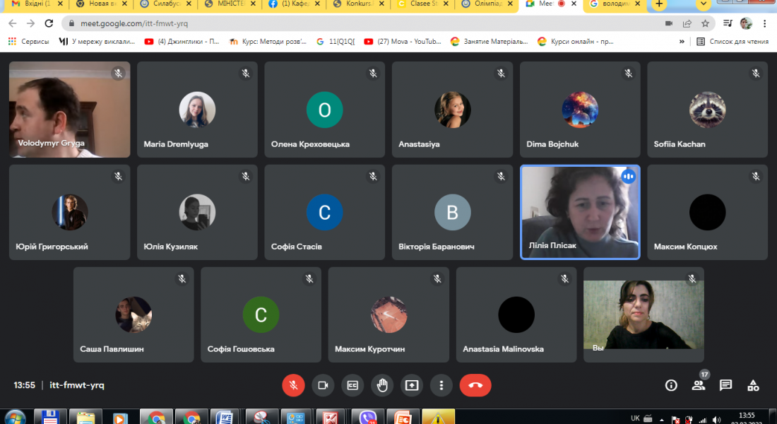Show the participants list panel

(x=698, y=385)
